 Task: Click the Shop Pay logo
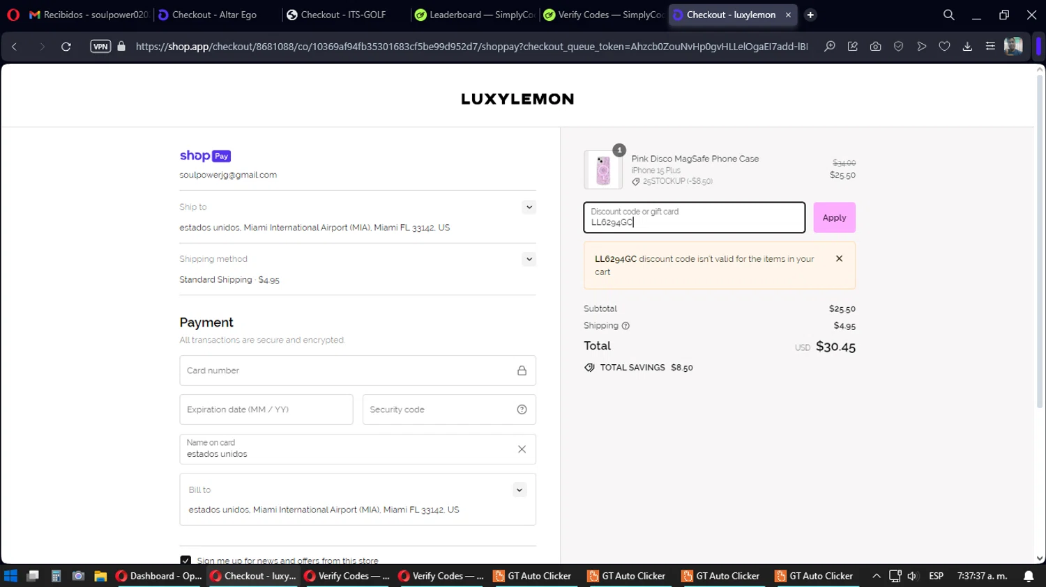pyautogui.click(x=205, y=156)
